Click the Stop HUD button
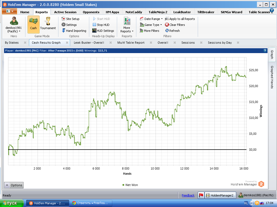The width and height of the screenshot is (277, 207). coord(101,25)
